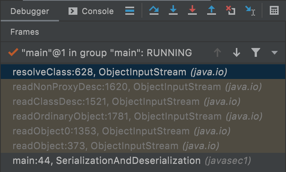Viewport: 286px width, 172px height.
Task: Toggle the frames filter funnel icon
Action: click(x=256, y=53)
